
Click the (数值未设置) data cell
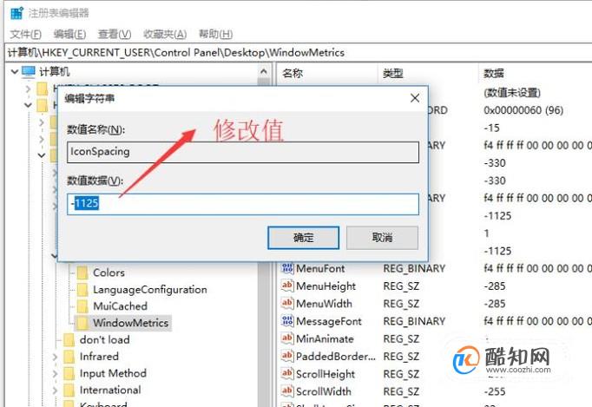pos(512,93)
